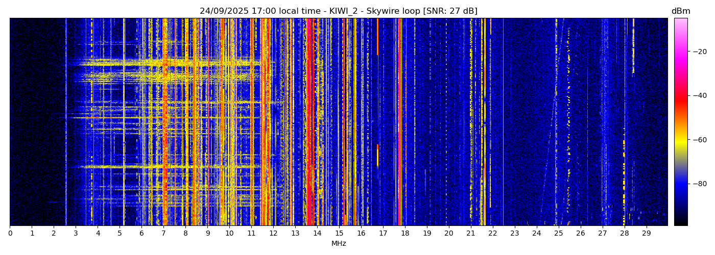Click the 0 MHz tick label
The image size is (715, 255).
coord(10,233)
